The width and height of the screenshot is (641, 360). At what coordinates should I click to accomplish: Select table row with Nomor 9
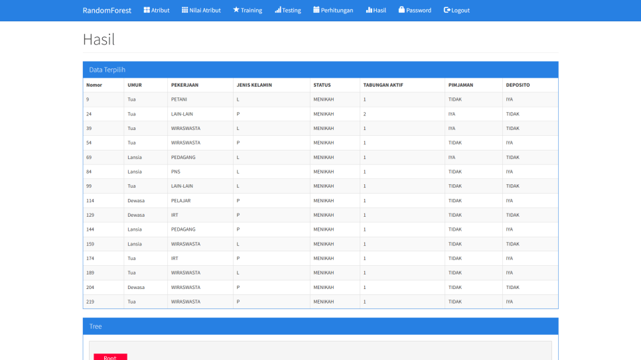[x=320, y=99]
